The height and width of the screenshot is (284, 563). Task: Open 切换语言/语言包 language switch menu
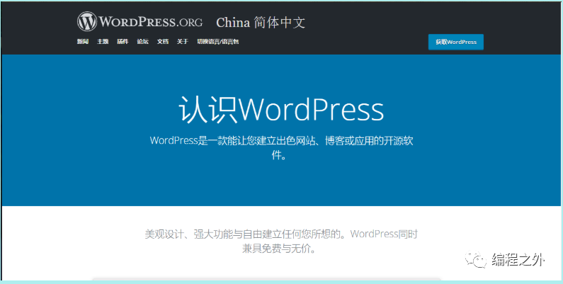(x=218, y=42)
